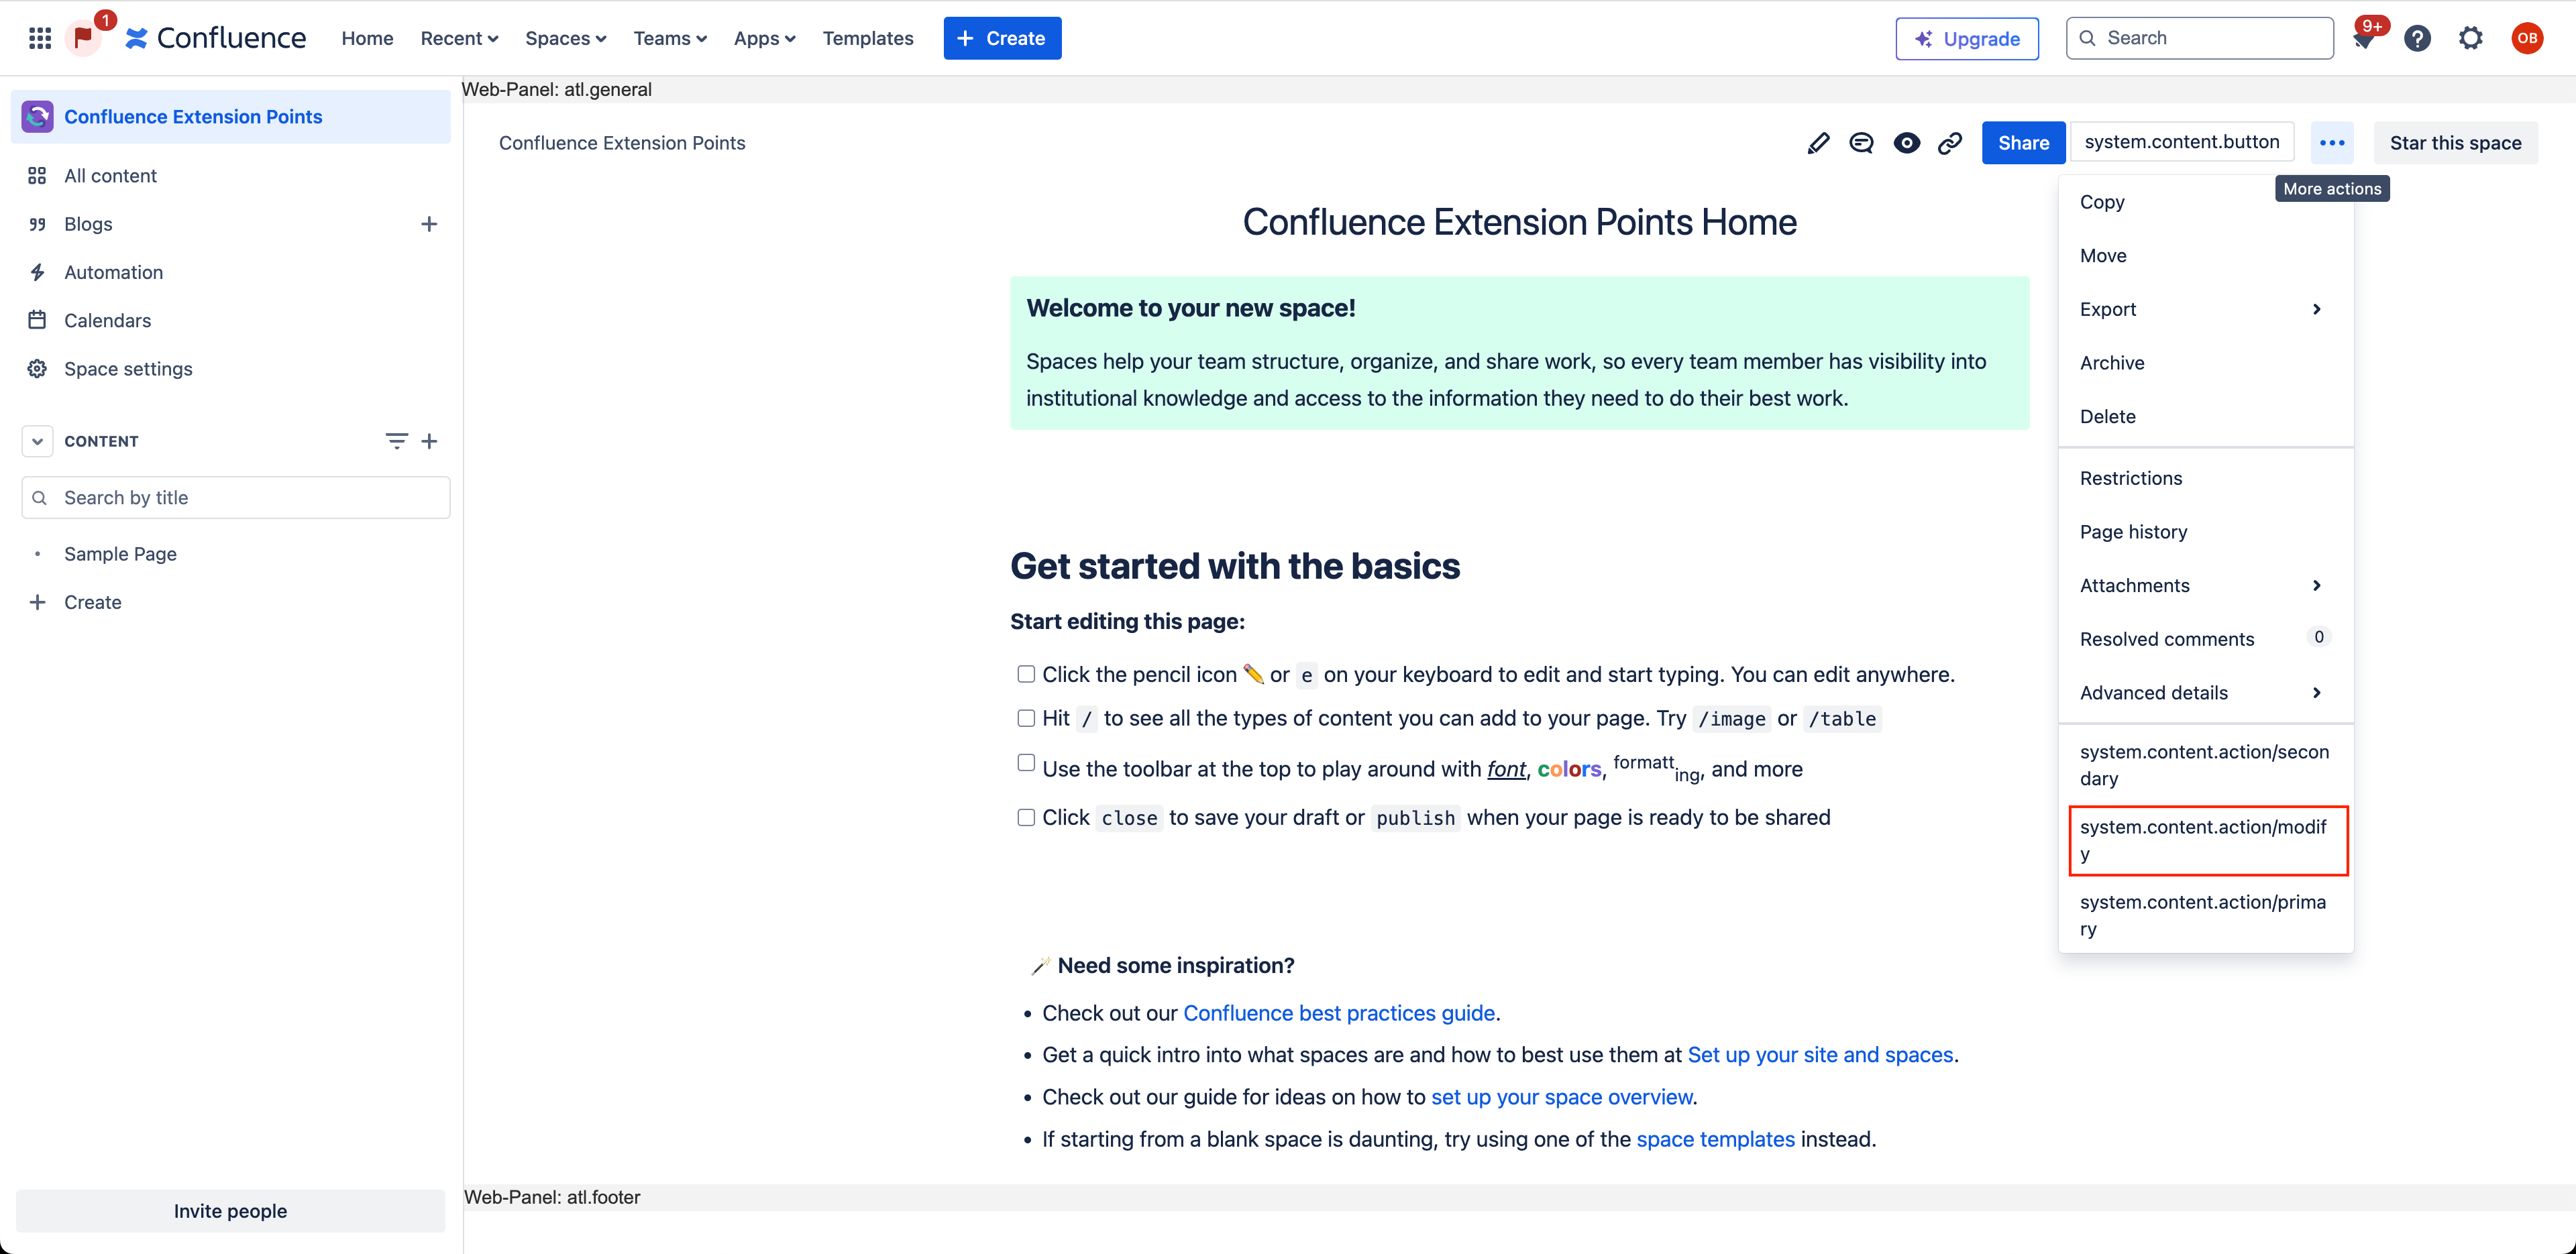Toggle the eye watch page icon
The height and width of the screenshot is (1254, 2576).
pos(1906,143)
